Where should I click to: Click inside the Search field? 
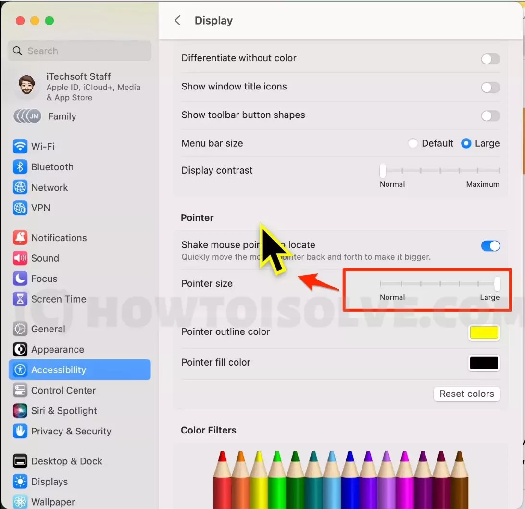pos(79,51)
